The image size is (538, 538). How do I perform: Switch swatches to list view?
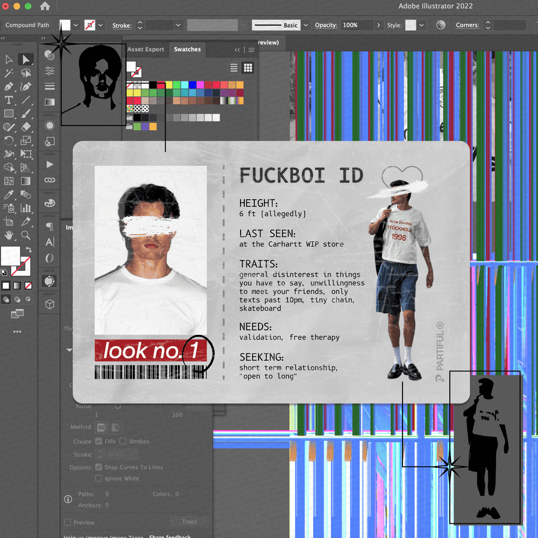click(234, 68)
